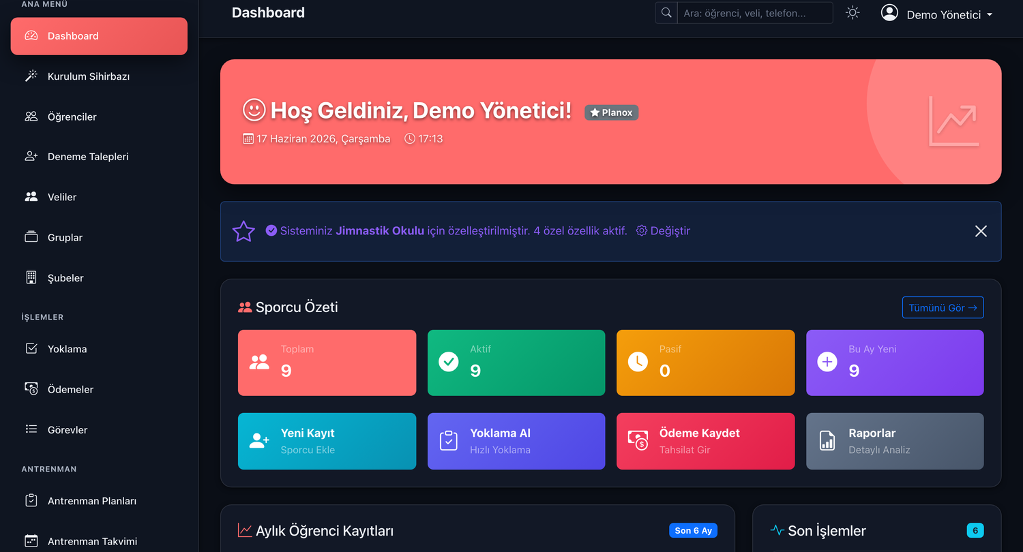
Task: Click the Sporcu Özeti people icon
Action: (x=245, y=307)
